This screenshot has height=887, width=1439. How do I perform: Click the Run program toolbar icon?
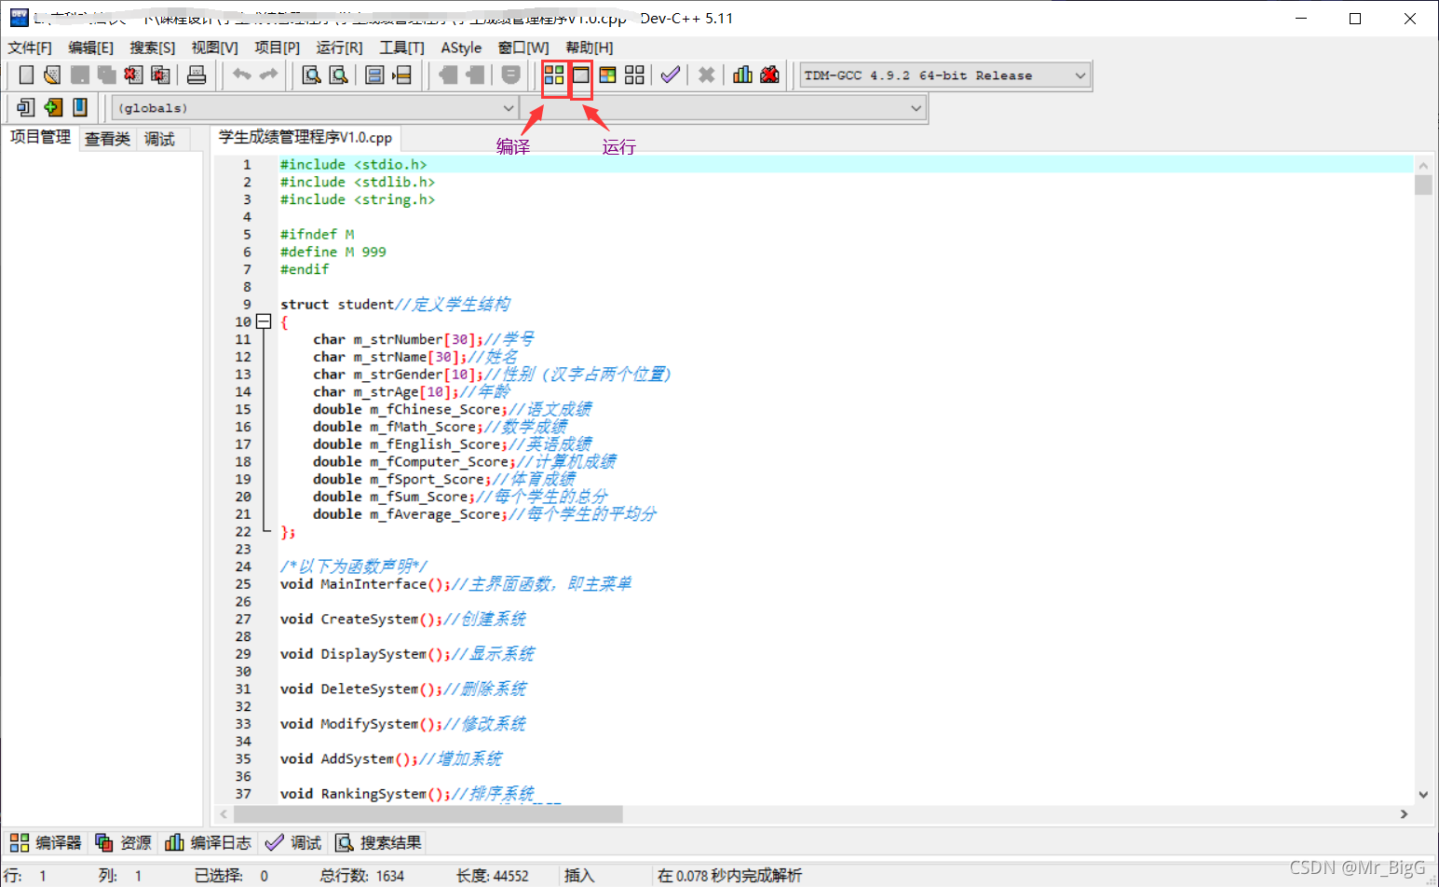tap(581, 75)
